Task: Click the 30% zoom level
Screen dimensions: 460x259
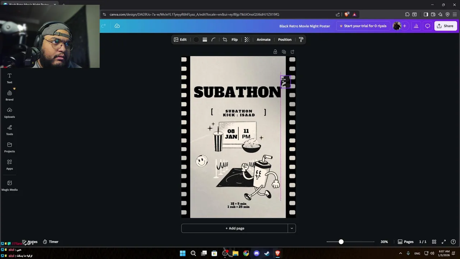Action: [x=384, y=242]
